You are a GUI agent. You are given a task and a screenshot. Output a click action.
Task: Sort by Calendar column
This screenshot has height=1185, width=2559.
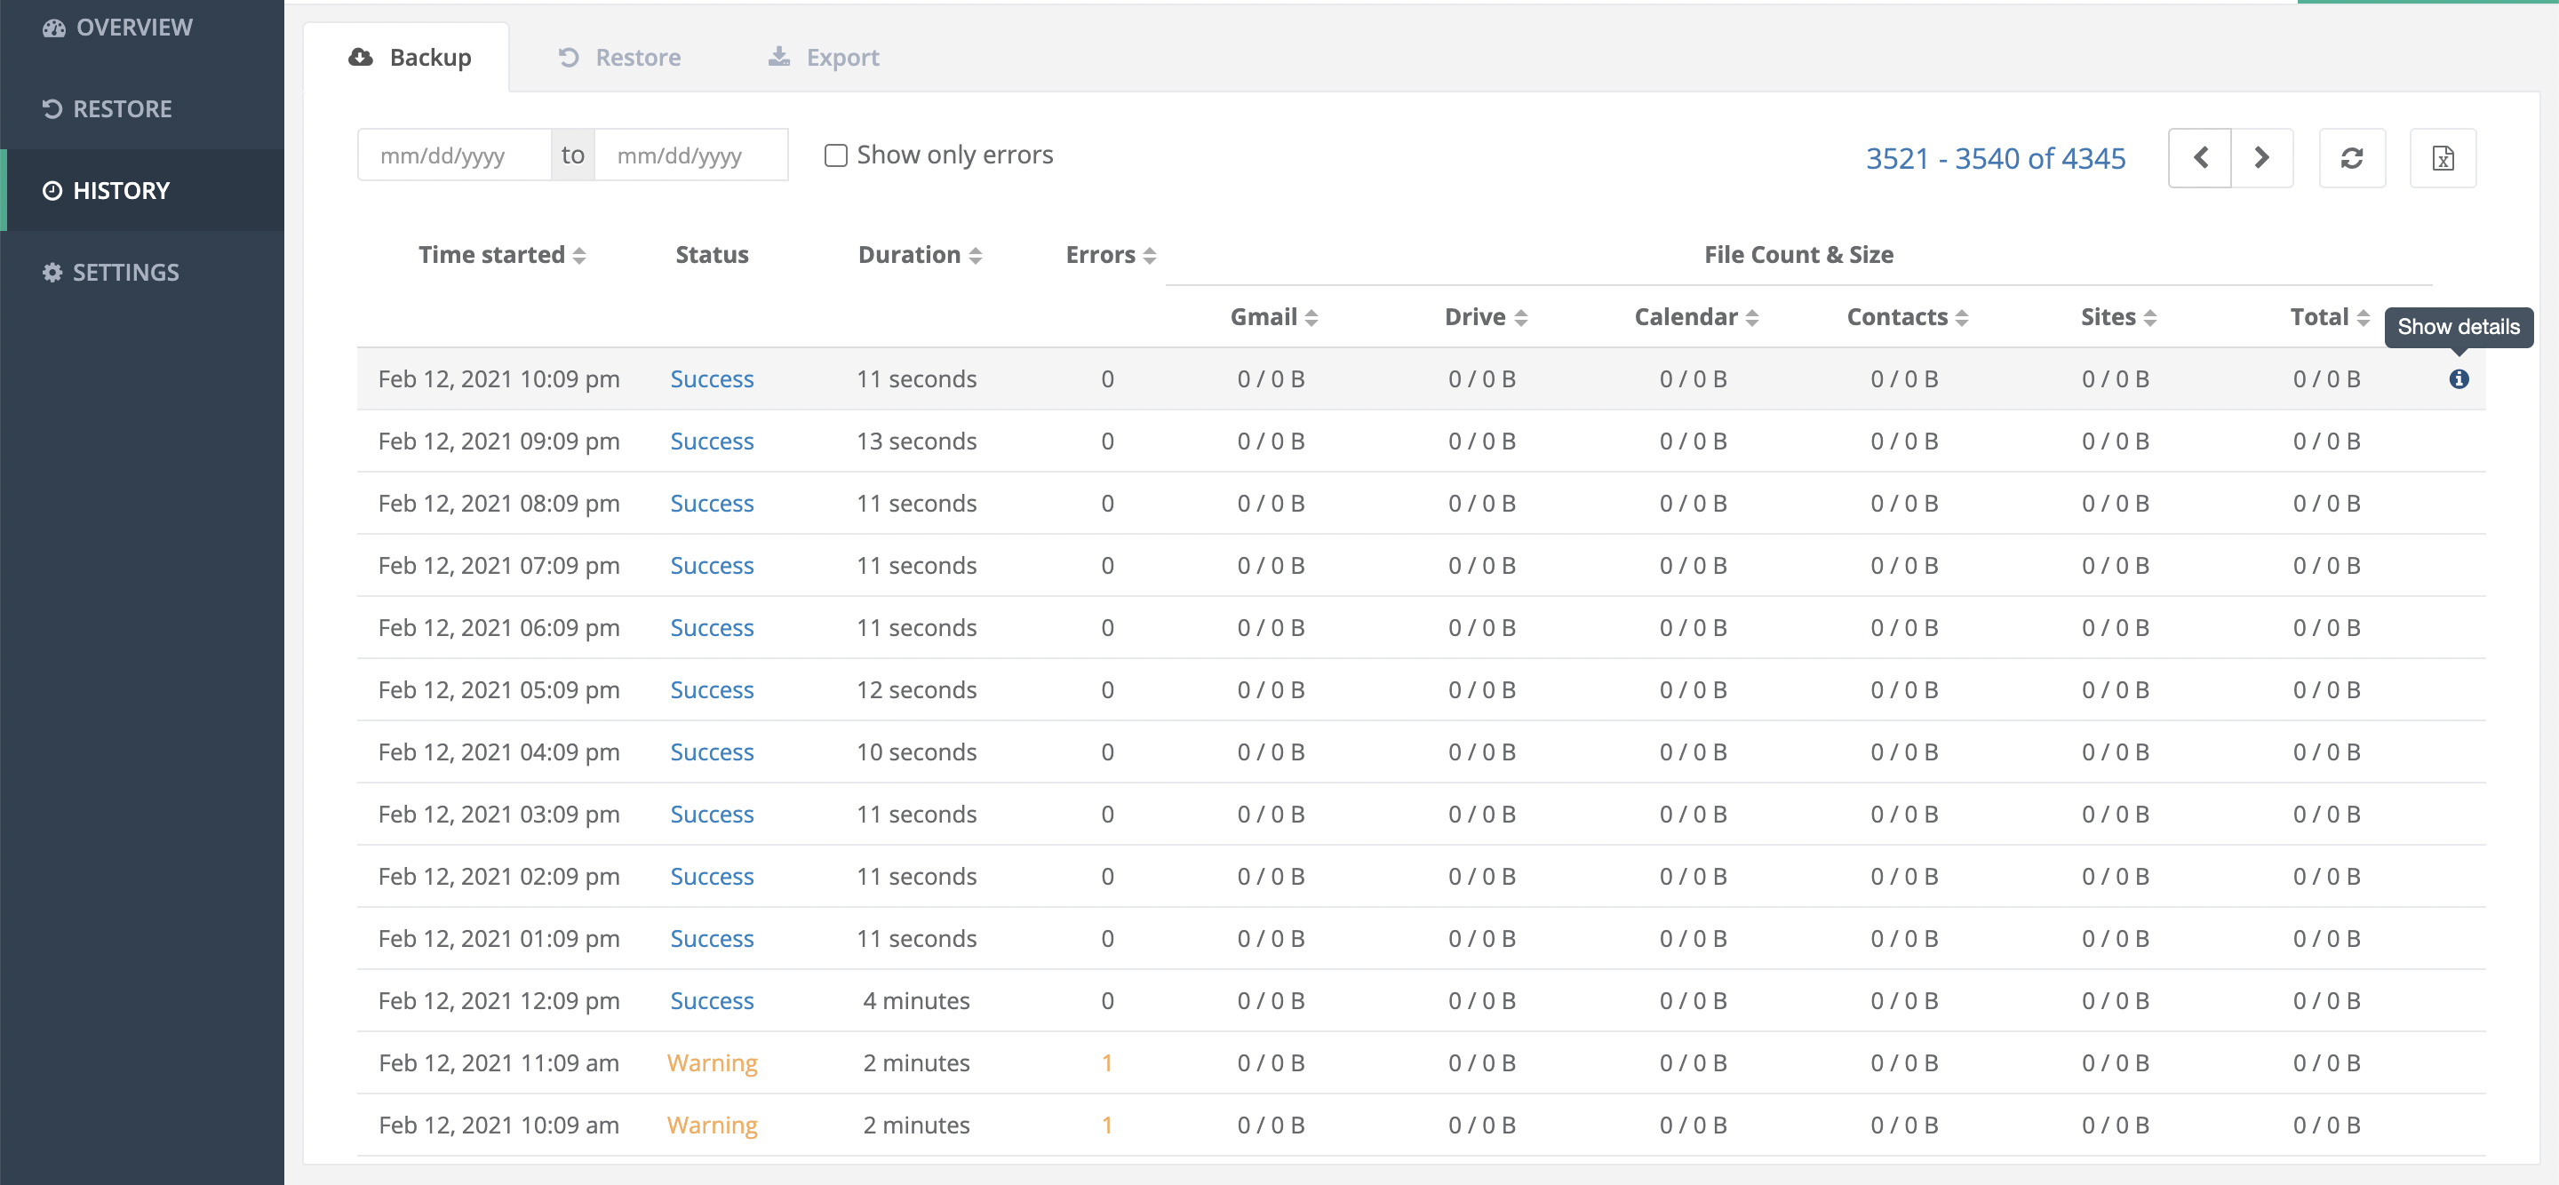click(x=1697, y=317)
